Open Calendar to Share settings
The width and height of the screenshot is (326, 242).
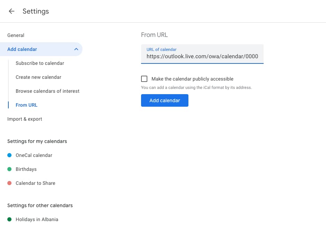click(35, 183)
